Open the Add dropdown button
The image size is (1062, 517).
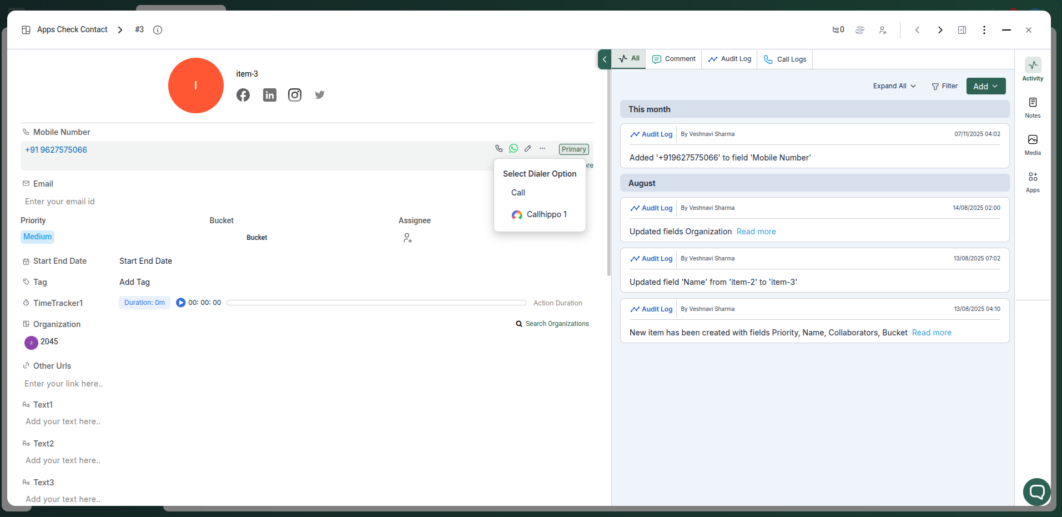coord(985,86)
